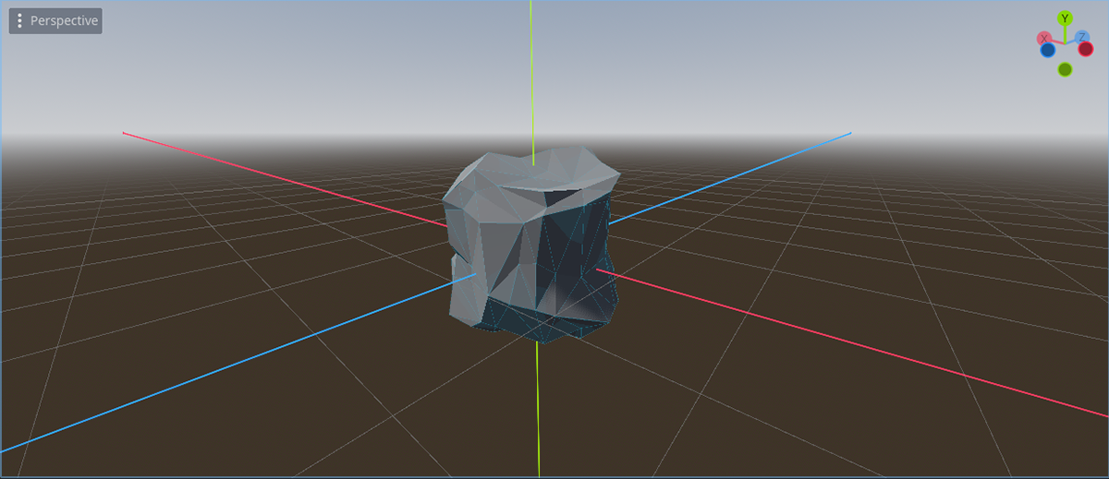Click the unlabeled dark red gizmo circle
This screenshot has height=479, width=1109.
pyautogui.click(x=1086, y=49)
